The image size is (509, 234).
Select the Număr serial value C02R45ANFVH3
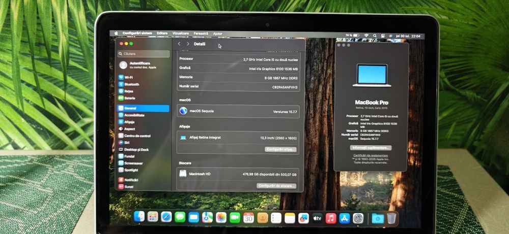click(x=285, y=87)
